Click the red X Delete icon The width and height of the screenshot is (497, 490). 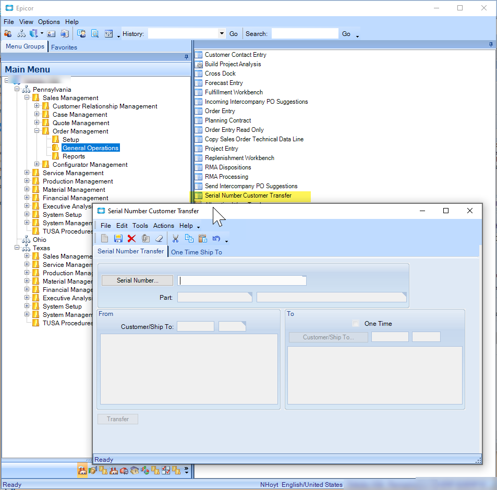131,239
